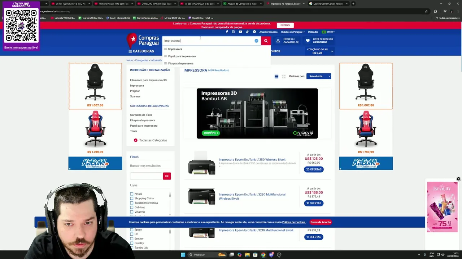Click the user account icon
This screenshot has width=462, height=259.
coord(278,41)
